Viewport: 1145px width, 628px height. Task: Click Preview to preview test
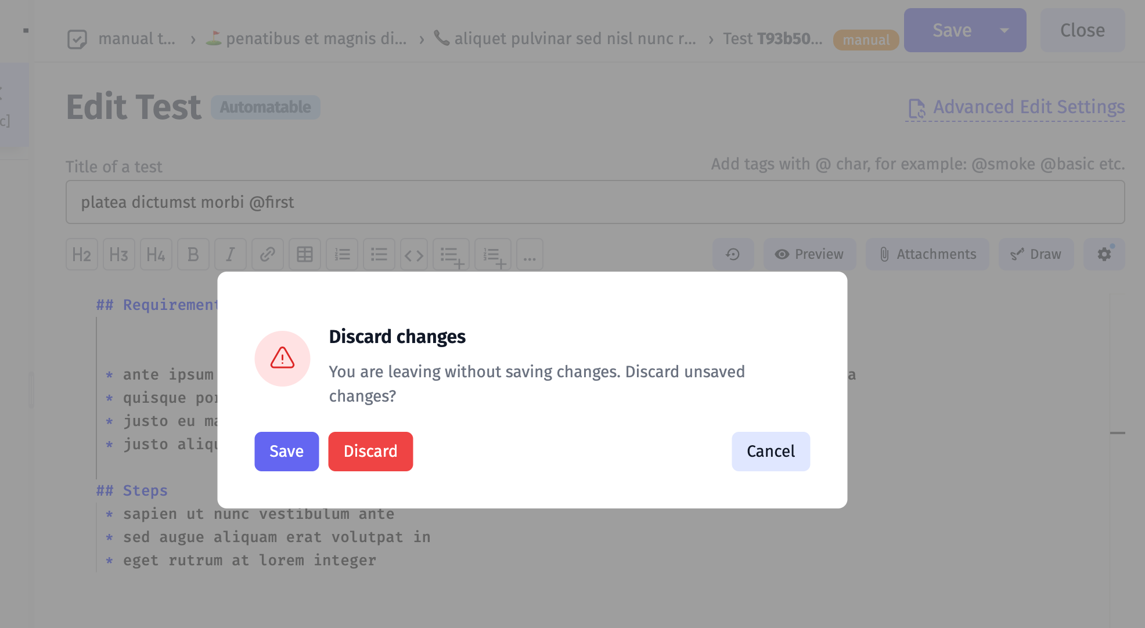pyautogui.click(x=811, y=254)
